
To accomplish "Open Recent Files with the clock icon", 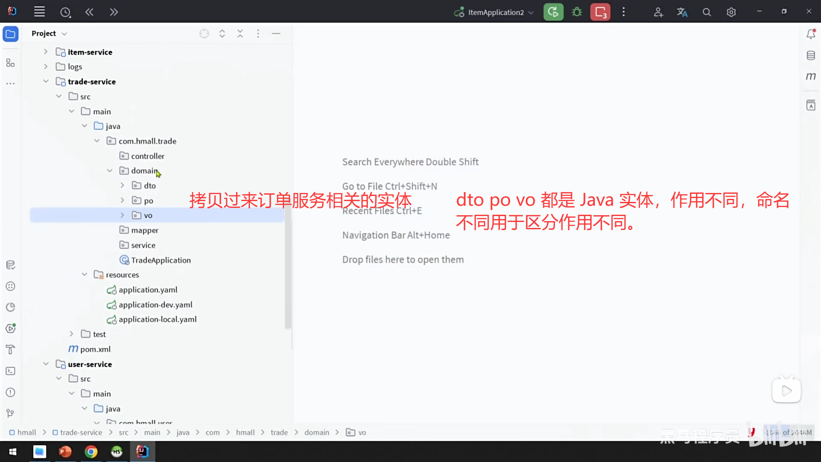I will click(65, 12).
